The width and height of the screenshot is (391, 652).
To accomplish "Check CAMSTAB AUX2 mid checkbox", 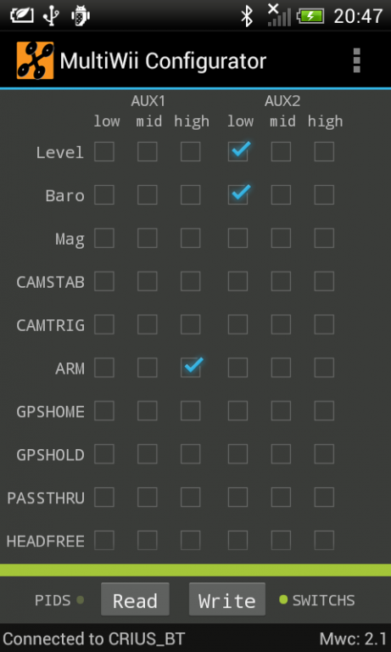I will click(x=282, y=281).
